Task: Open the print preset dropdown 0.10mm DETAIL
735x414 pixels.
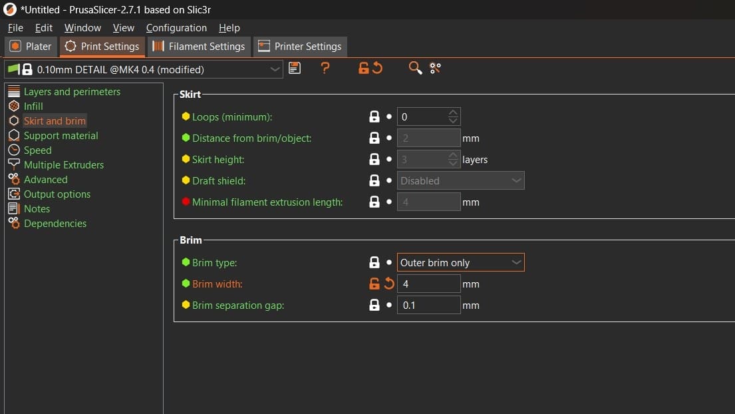Action: click(144, 69)
